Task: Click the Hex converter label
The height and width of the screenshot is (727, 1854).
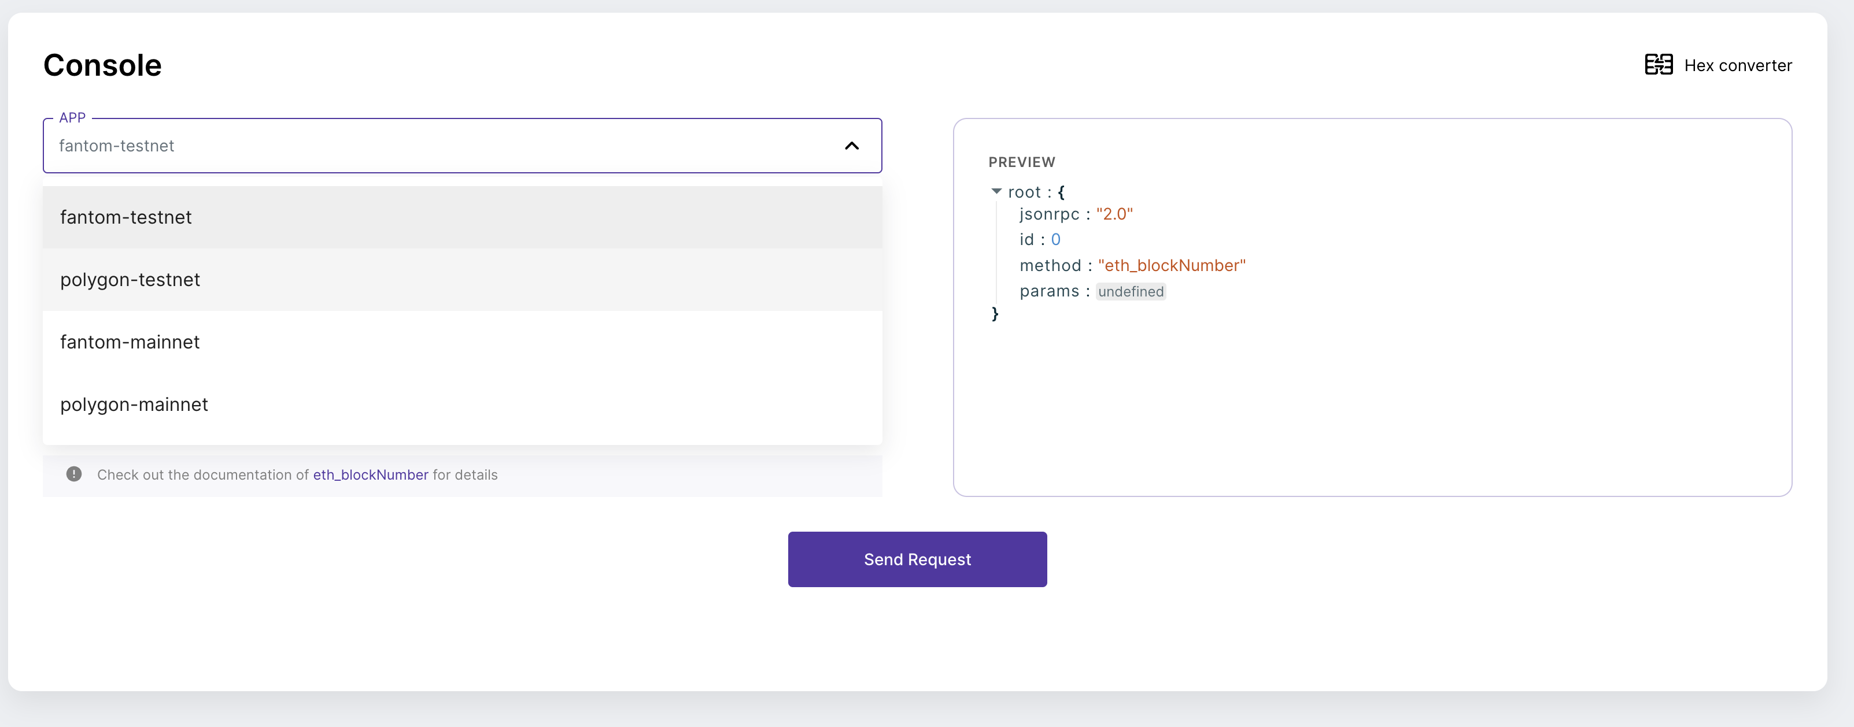Action: click(x=1737, y=65)
